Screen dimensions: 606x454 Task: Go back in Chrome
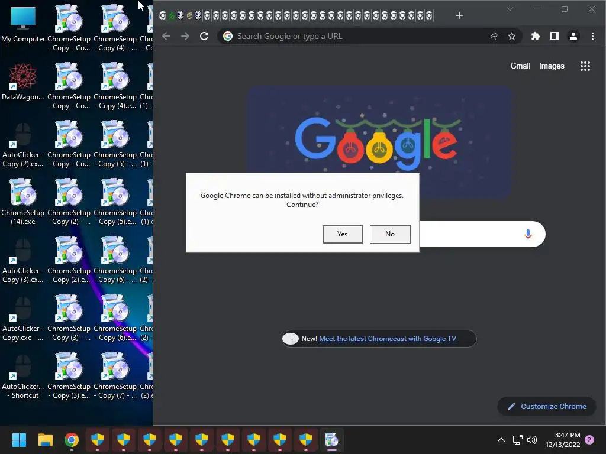point(166,36)
